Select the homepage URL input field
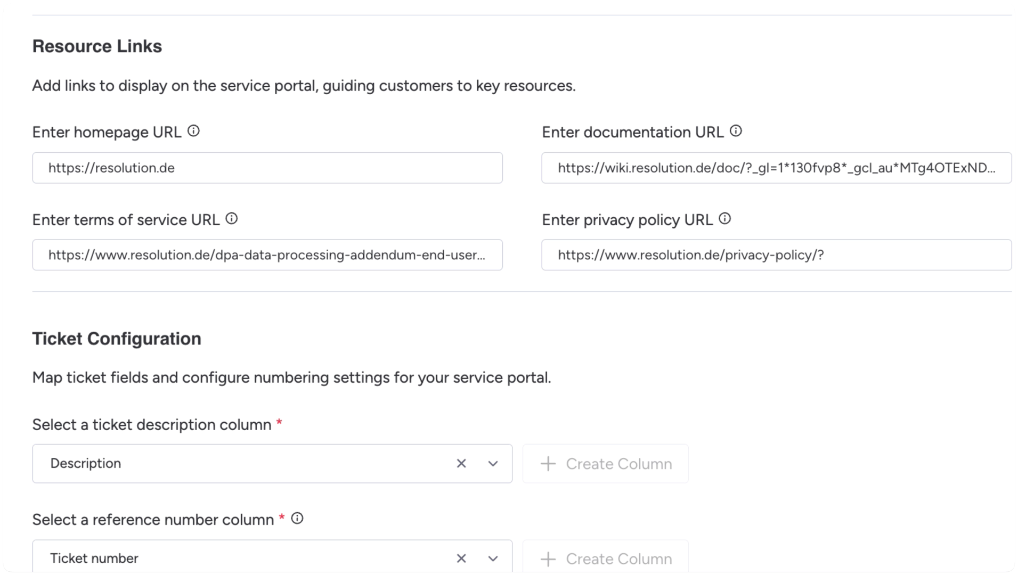Screen dimensions: 1018x575 coord(267,168)
